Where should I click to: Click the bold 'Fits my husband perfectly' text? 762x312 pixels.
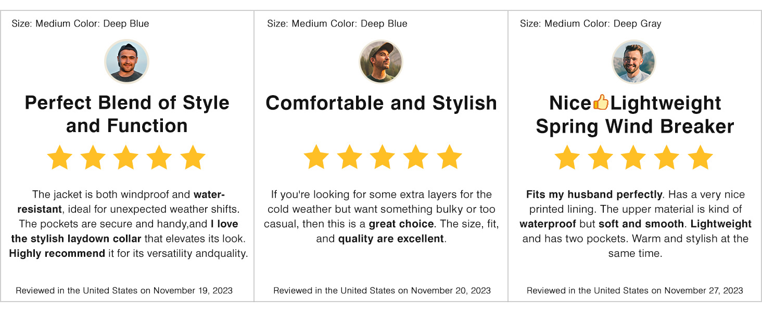tap(594, 194)
